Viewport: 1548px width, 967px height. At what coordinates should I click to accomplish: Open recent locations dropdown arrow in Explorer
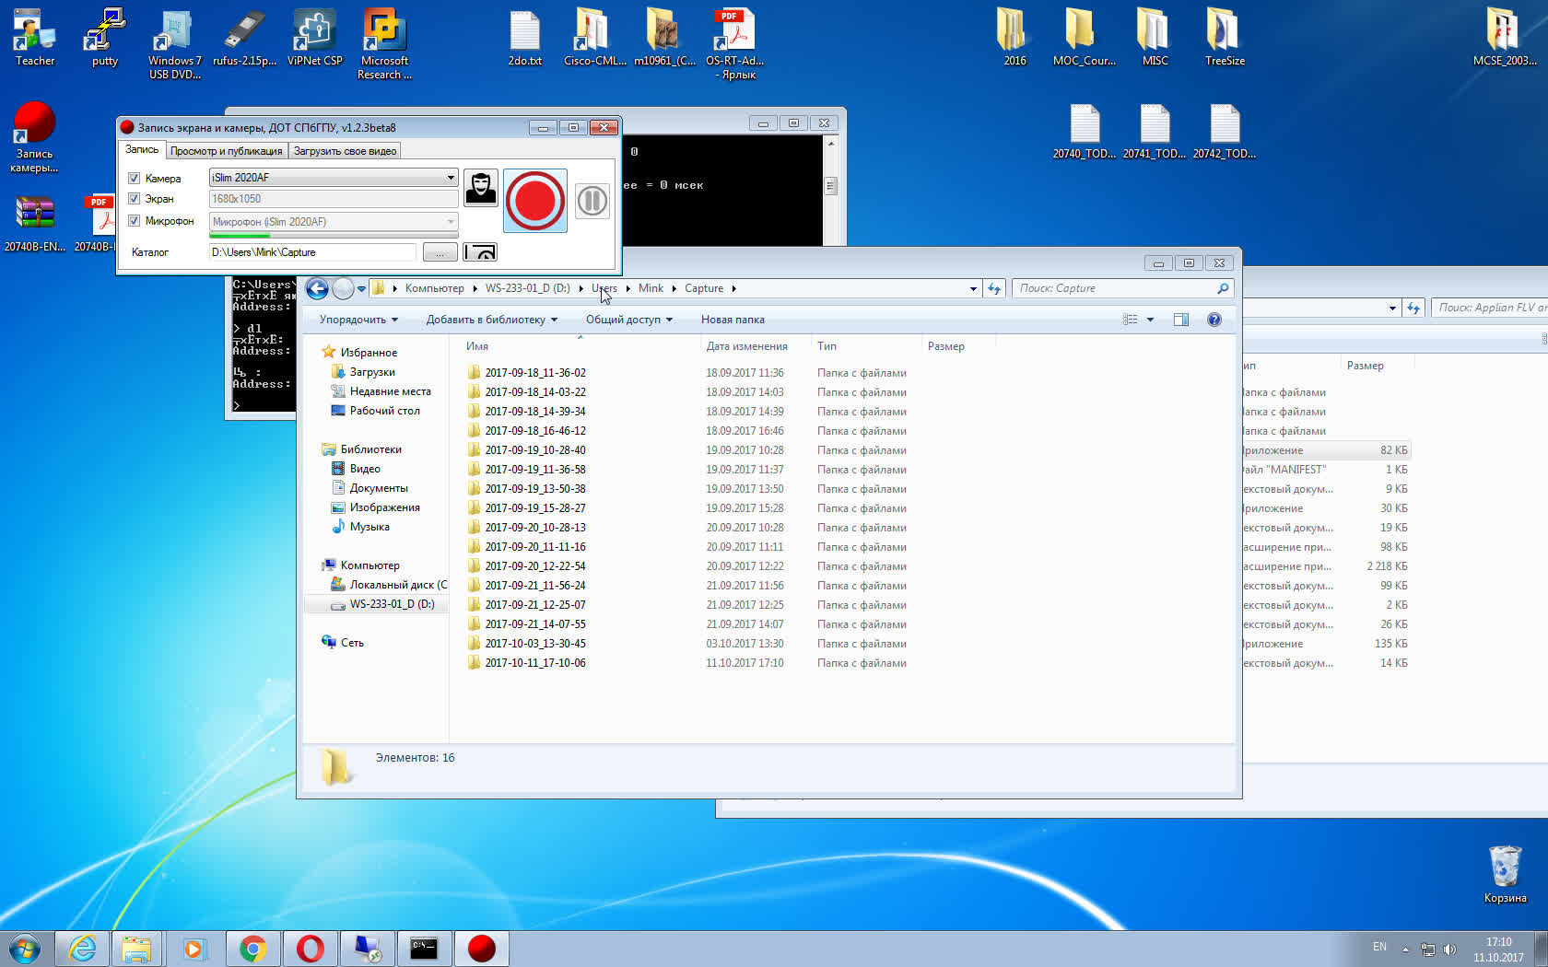(361, 289)
